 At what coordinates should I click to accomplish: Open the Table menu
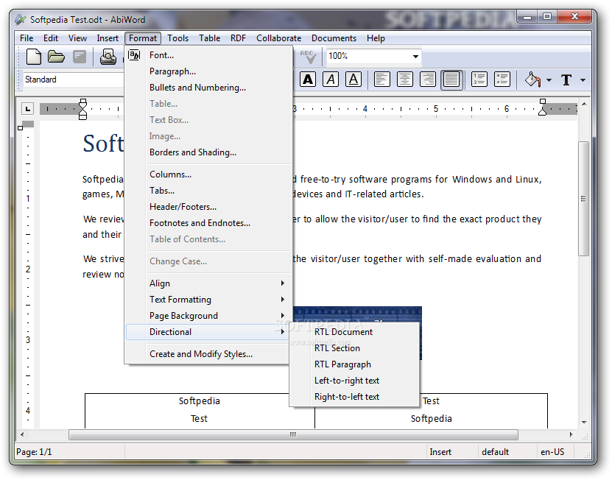click(210, 38)
